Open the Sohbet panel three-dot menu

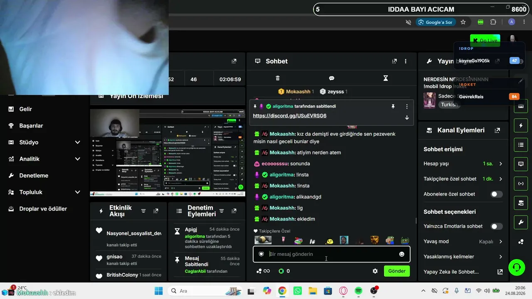pos(406,61)
